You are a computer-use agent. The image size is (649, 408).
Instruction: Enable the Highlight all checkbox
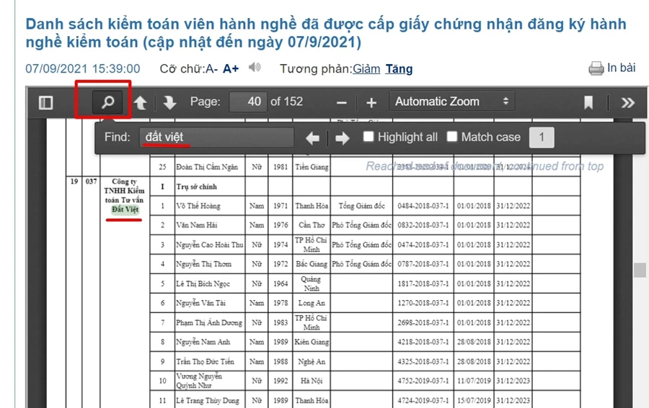(368, 136)
